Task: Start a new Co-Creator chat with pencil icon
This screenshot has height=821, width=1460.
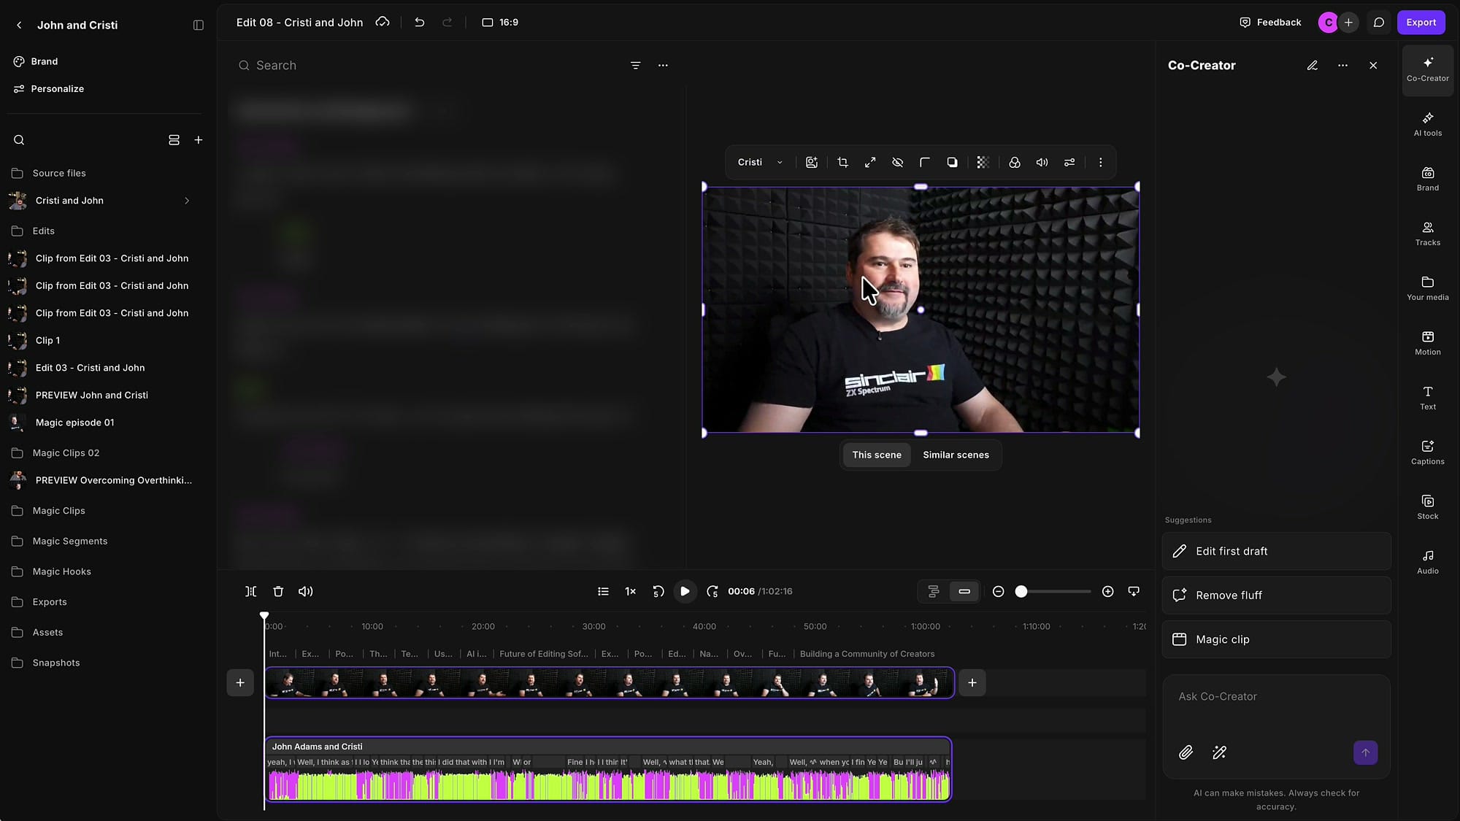Action: 1313,66
